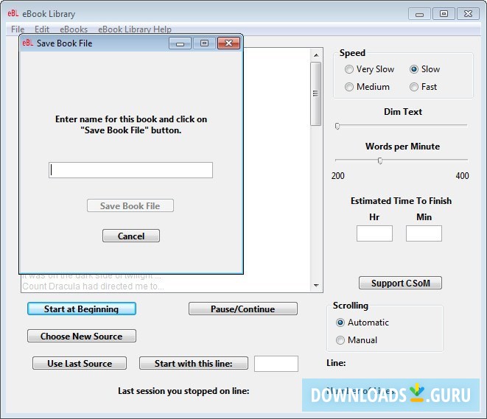Click Choose New Source button

point(82,336)
